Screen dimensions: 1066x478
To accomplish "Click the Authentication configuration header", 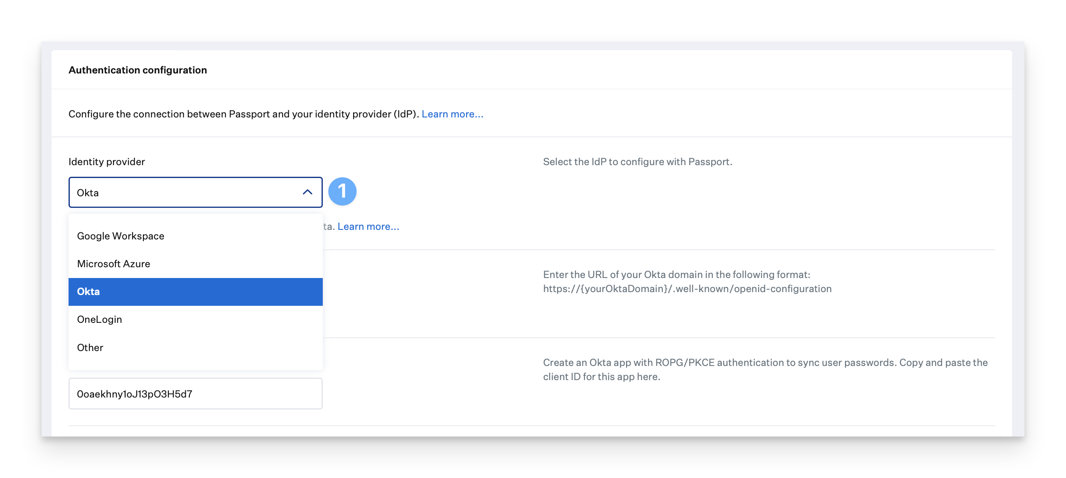I will click(x=138, y=70).
